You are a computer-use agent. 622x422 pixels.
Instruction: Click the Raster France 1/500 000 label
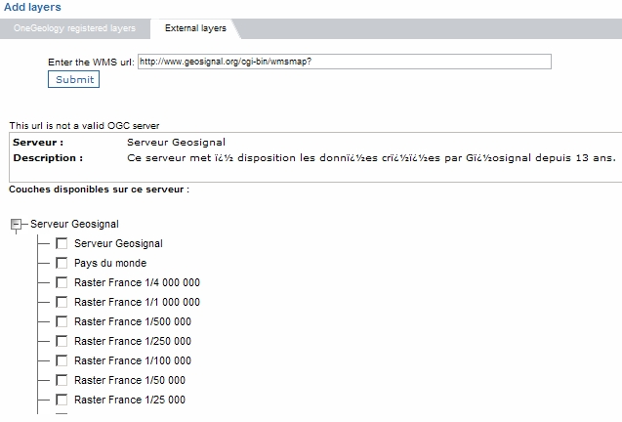click(132, 321)
